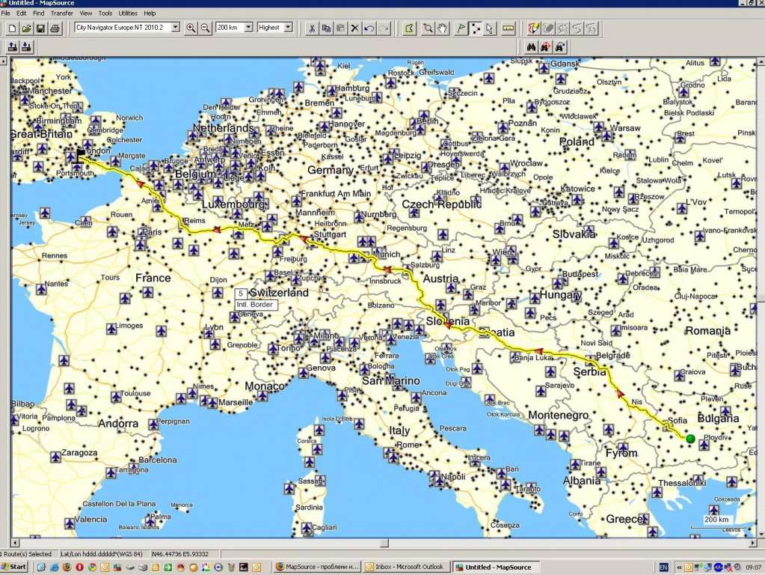
Task: Click the Zoom In magnifier button
Action: click(191, 28)
